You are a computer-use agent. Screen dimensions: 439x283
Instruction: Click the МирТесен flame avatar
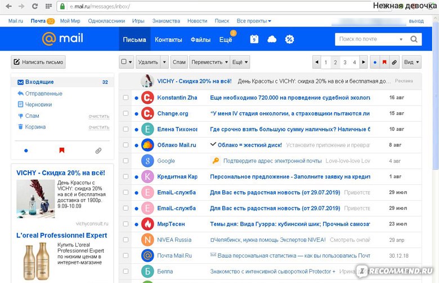[147, 224]
